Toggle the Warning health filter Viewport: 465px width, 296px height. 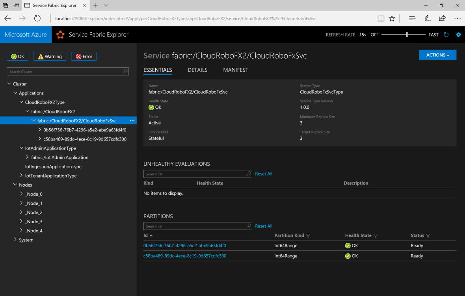(50, 56)
